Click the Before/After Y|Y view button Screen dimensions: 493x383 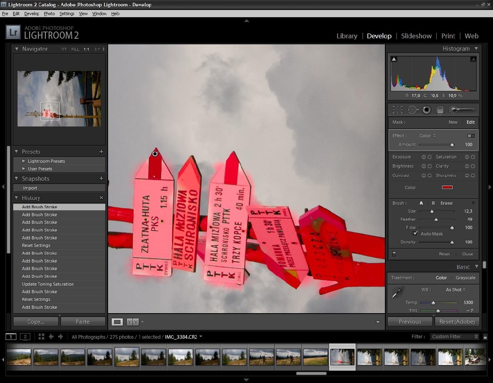click(x=132, y=322)
